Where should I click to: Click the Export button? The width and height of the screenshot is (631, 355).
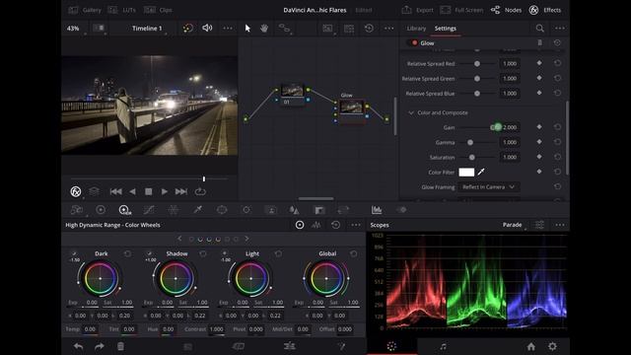tap(417, 10)
